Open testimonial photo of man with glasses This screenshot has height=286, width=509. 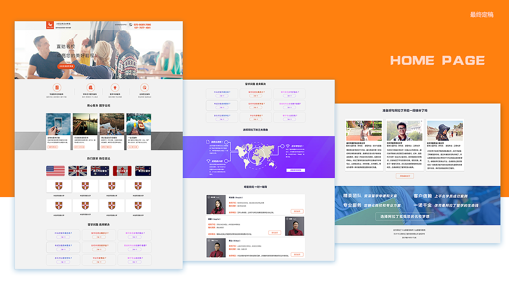pos(404,131)
